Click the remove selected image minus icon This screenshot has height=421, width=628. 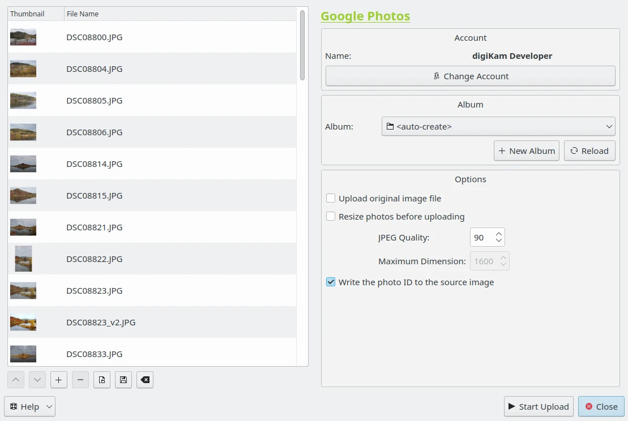[x=80, y=380]
